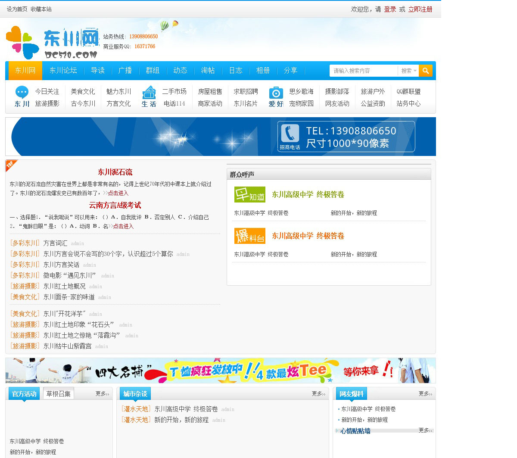This screenshot has height=458, width=517.
Task: Click the phone icon in banner
Action: 290,133
